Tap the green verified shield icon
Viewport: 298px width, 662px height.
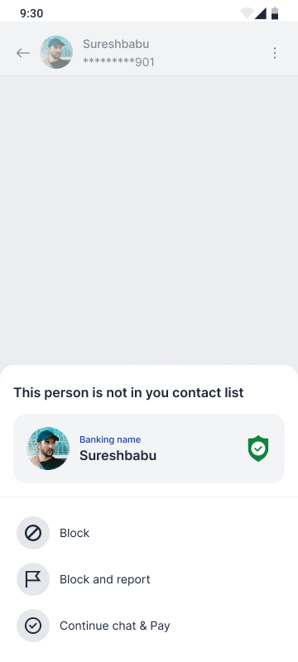pyautogui.click(x=258, y=449)
